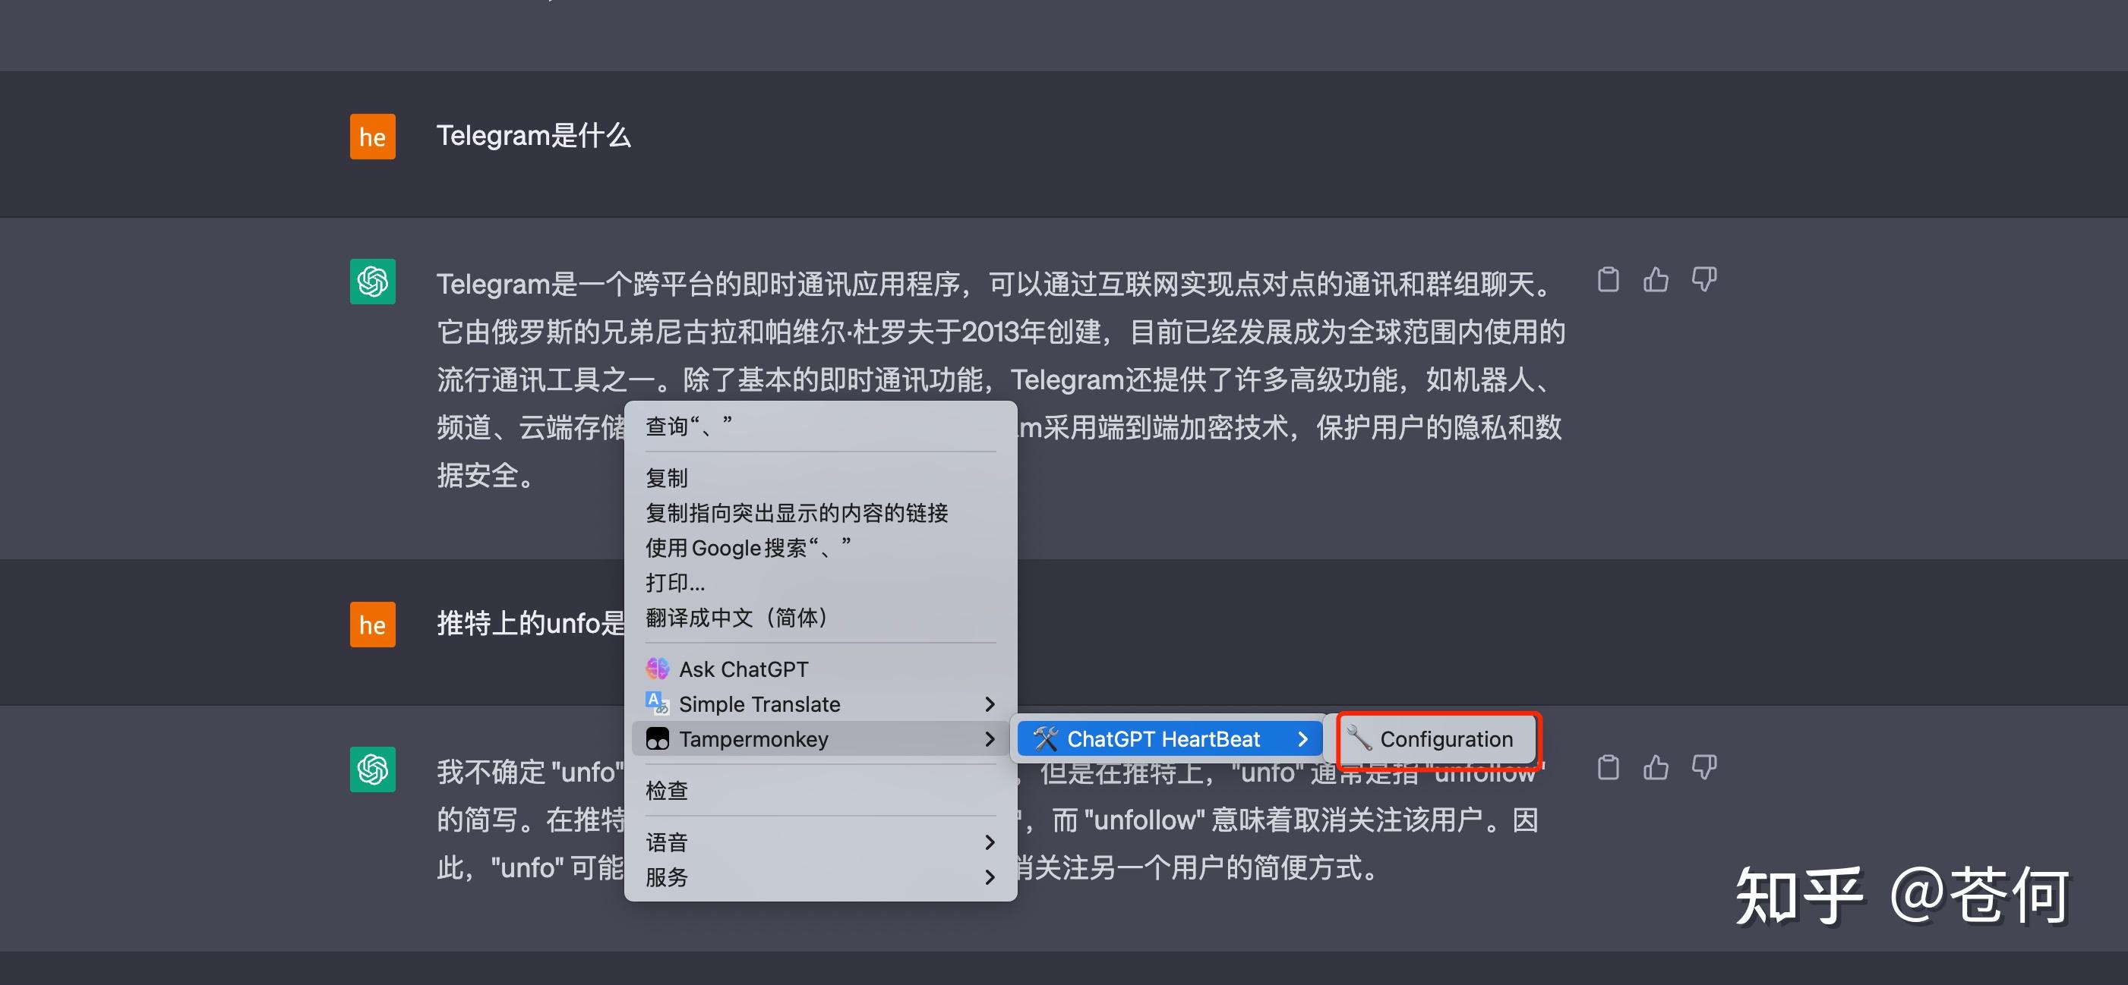Click the tools icon beside ChatGPT HeartBeat
The image size is (2128, 985).
1045,738
